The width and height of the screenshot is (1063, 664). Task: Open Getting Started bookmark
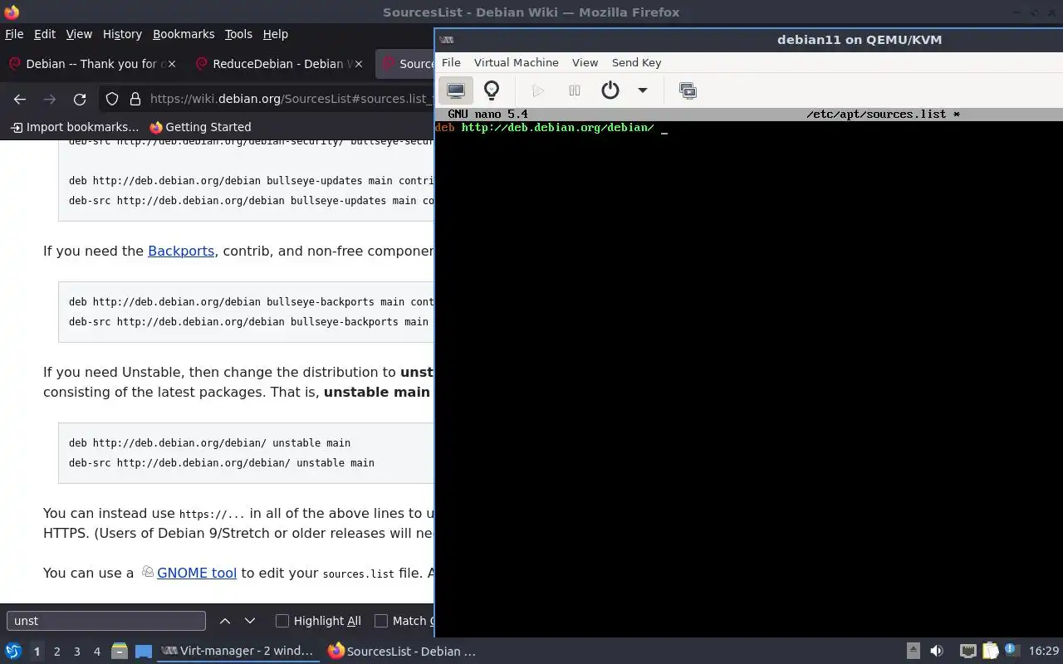click(200, 127)
